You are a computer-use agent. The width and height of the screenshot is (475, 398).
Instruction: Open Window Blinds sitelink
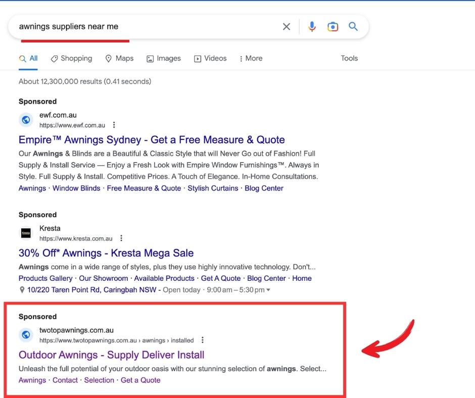76,188
